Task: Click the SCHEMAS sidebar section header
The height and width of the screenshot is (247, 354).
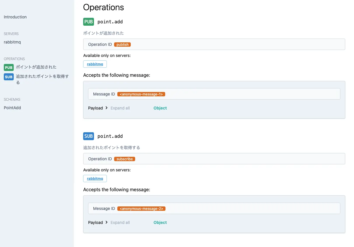Action: [12, 100]
